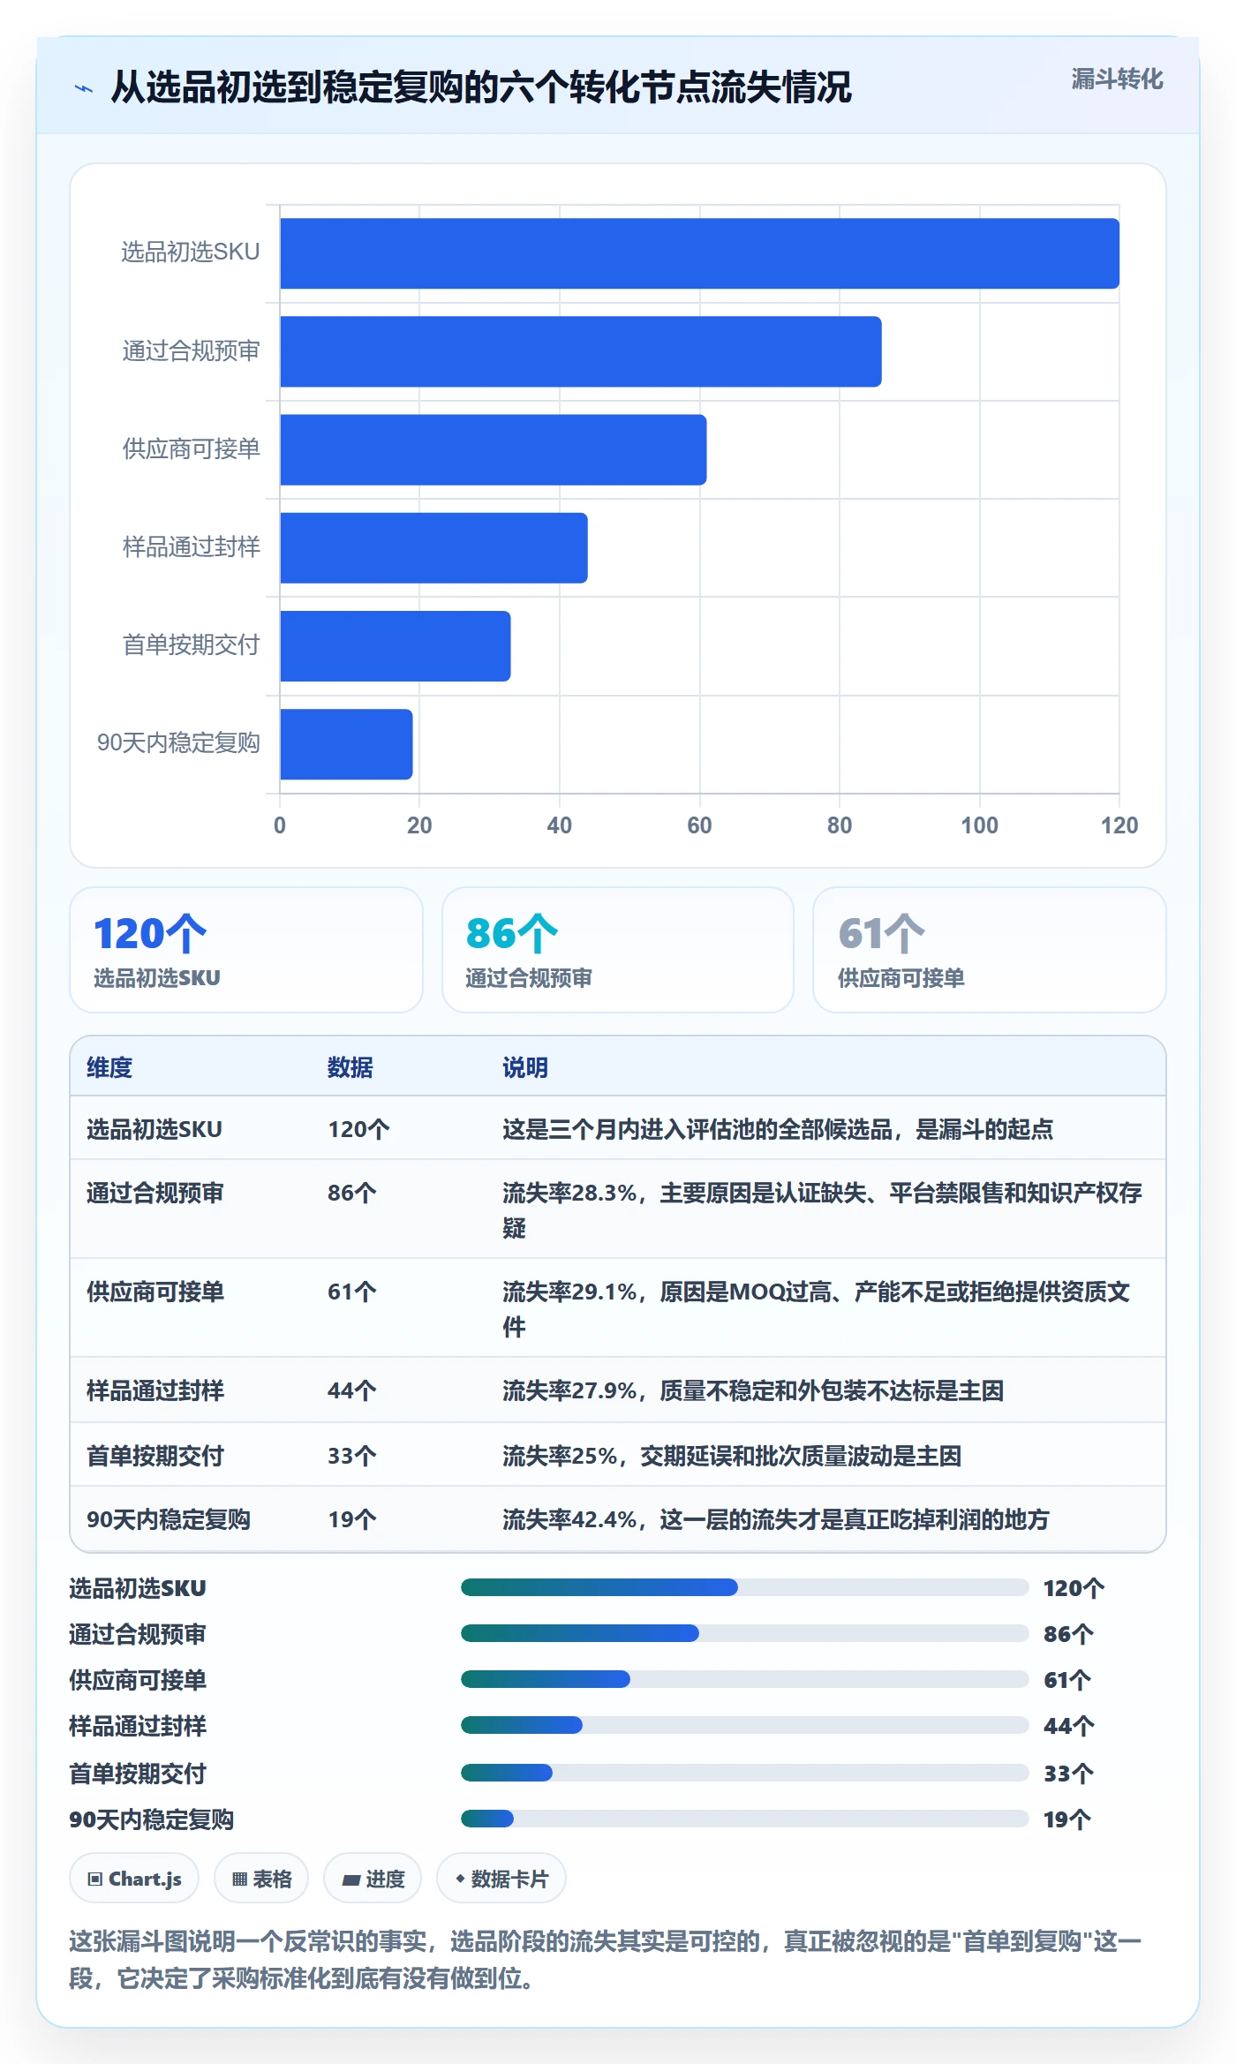Open the 61个 供应商可接单 stat card
The height and width of the screenshot is (2064, 1236).
coord(990,950)
